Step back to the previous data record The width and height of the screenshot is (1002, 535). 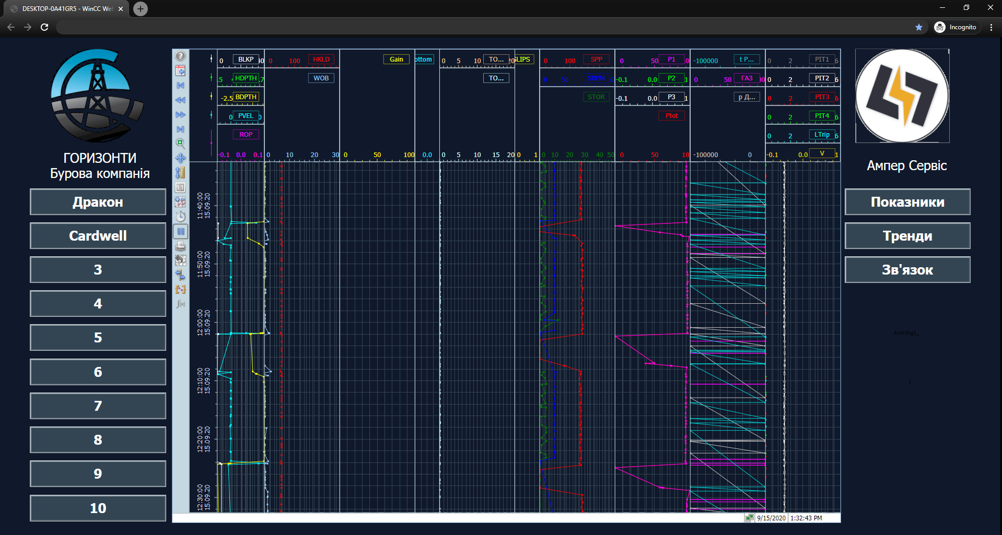coord(180,100)
